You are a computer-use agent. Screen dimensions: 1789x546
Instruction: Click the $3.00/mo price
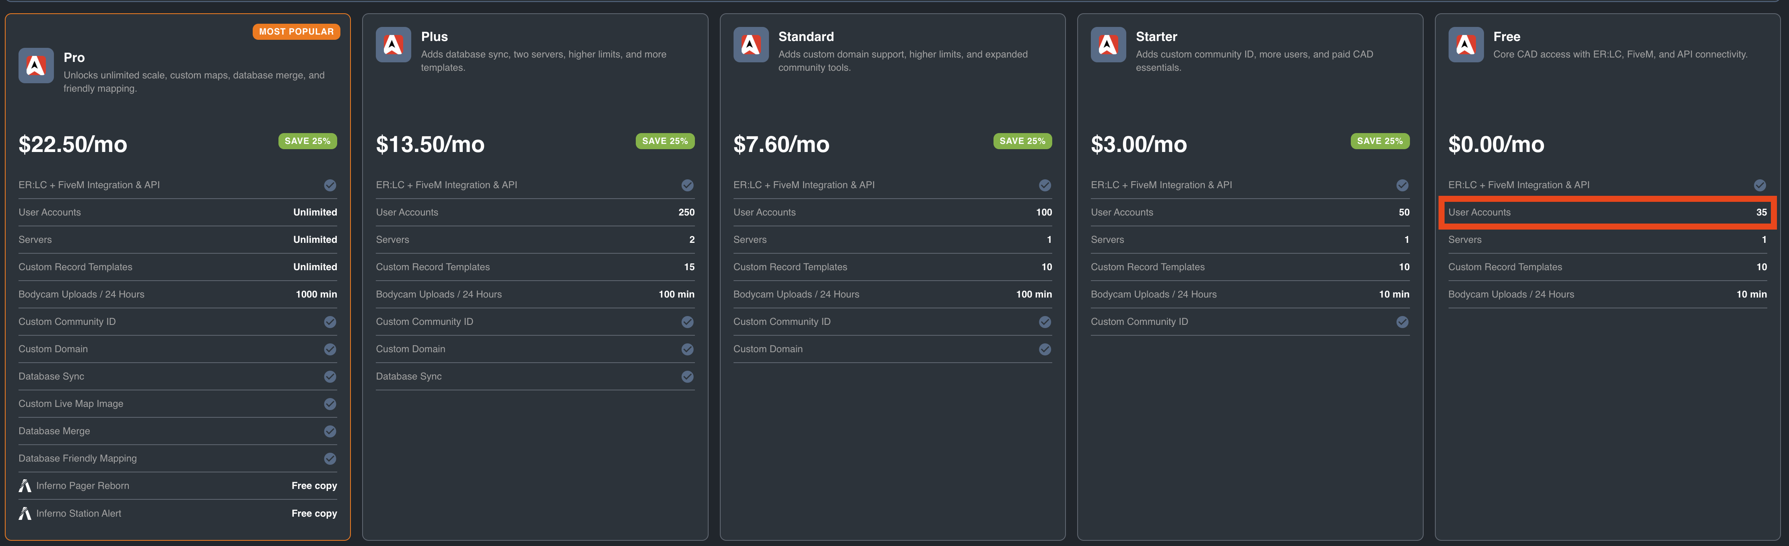(1139, 144)
